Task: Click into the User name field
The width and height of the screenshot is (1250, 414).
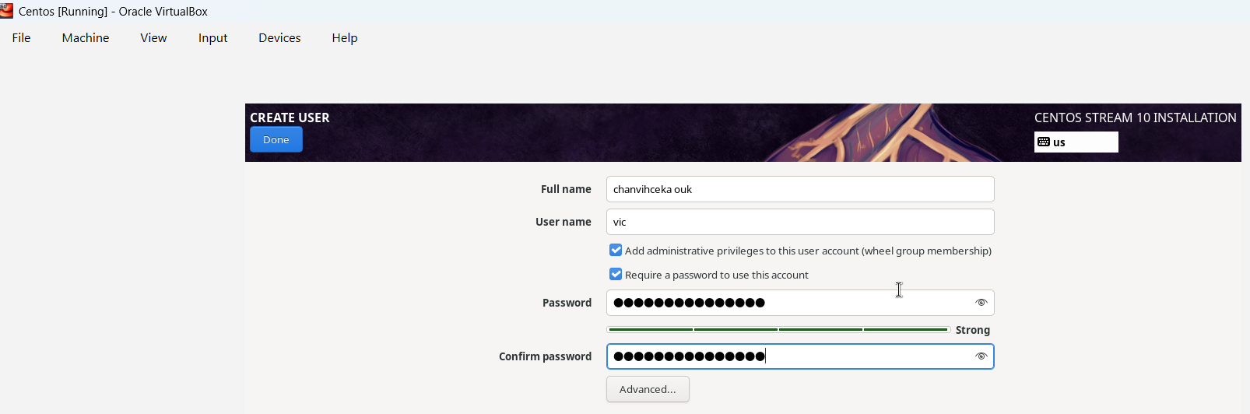Action: [x=800, y=222]
